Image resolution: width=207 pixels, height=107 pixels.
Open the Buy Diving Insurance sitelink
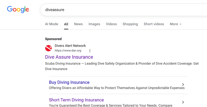click(69, 82)
